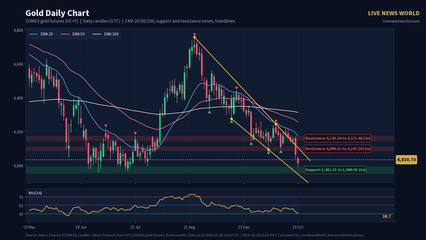The width and height of the screenshot is (426, 240).
Task: Select the Resistance 4,143.10 to 4,171.40 label
Action: 338,138
